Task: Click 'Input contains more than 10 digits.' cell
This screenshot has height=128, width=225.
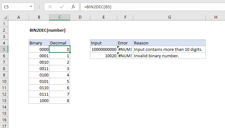Action: pos(169,49)
